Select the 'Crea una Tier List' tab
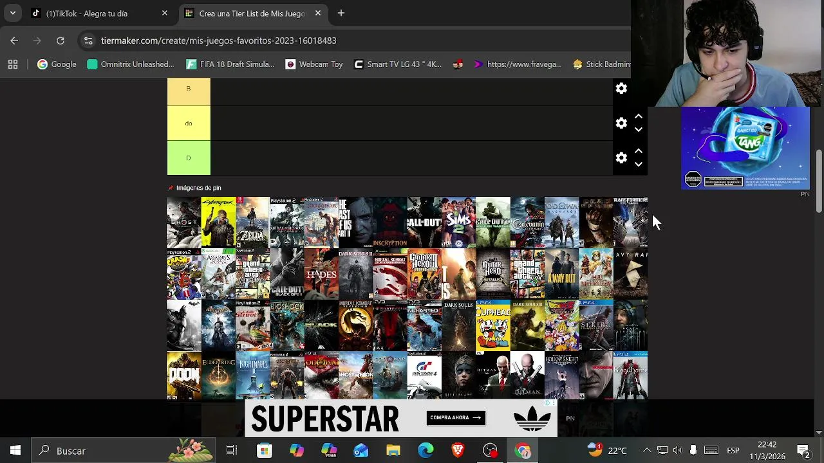The height and width of the screenshot is (463, 824). click(252, 13)
